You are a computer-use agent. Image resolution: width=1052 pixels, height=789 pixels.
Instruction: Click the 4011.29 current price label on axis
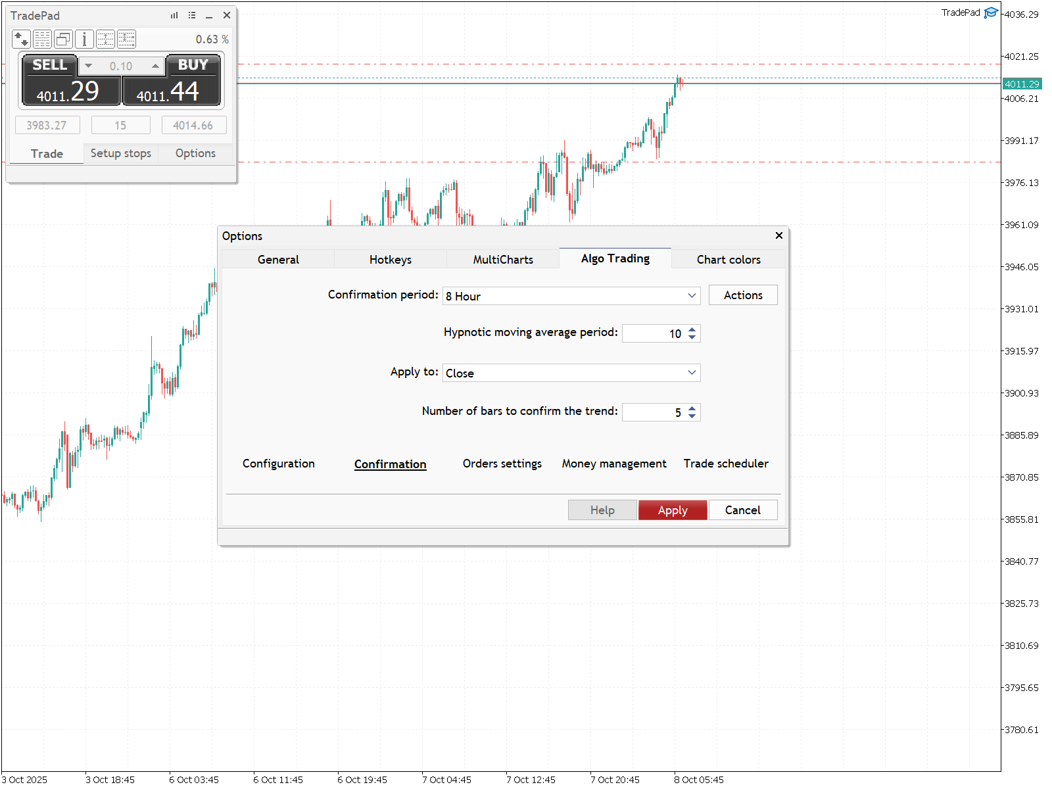[1022, 84]
